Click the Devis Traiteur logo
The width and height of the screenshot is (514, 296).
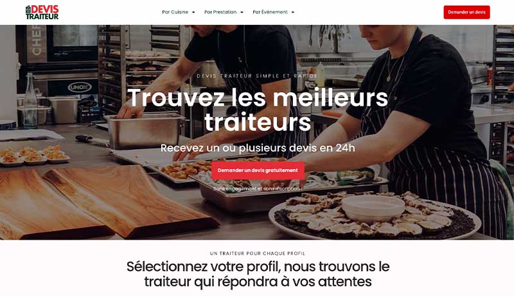[42, 12]
